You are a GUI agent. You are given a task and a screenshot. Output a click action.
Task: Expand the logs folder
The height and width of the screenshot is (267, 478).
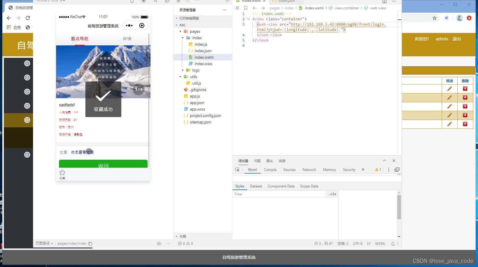click(x=183, y=70)
